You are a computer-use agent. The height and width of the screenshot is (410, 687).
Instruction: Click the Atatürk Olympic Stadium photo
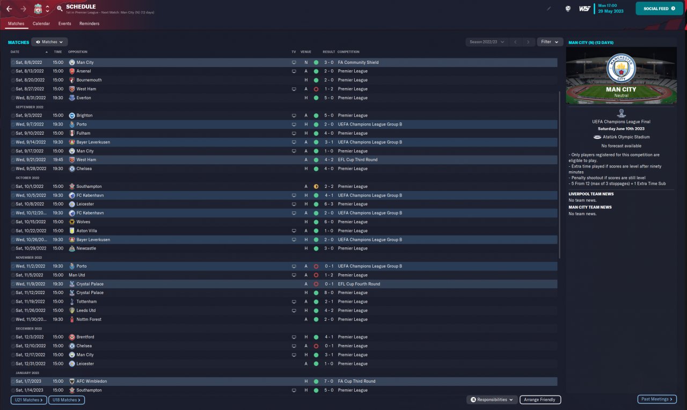coord(620,75)
